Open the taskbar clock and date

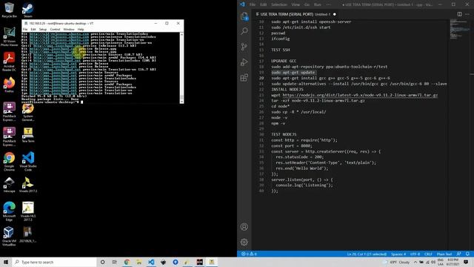pos(453,262)
